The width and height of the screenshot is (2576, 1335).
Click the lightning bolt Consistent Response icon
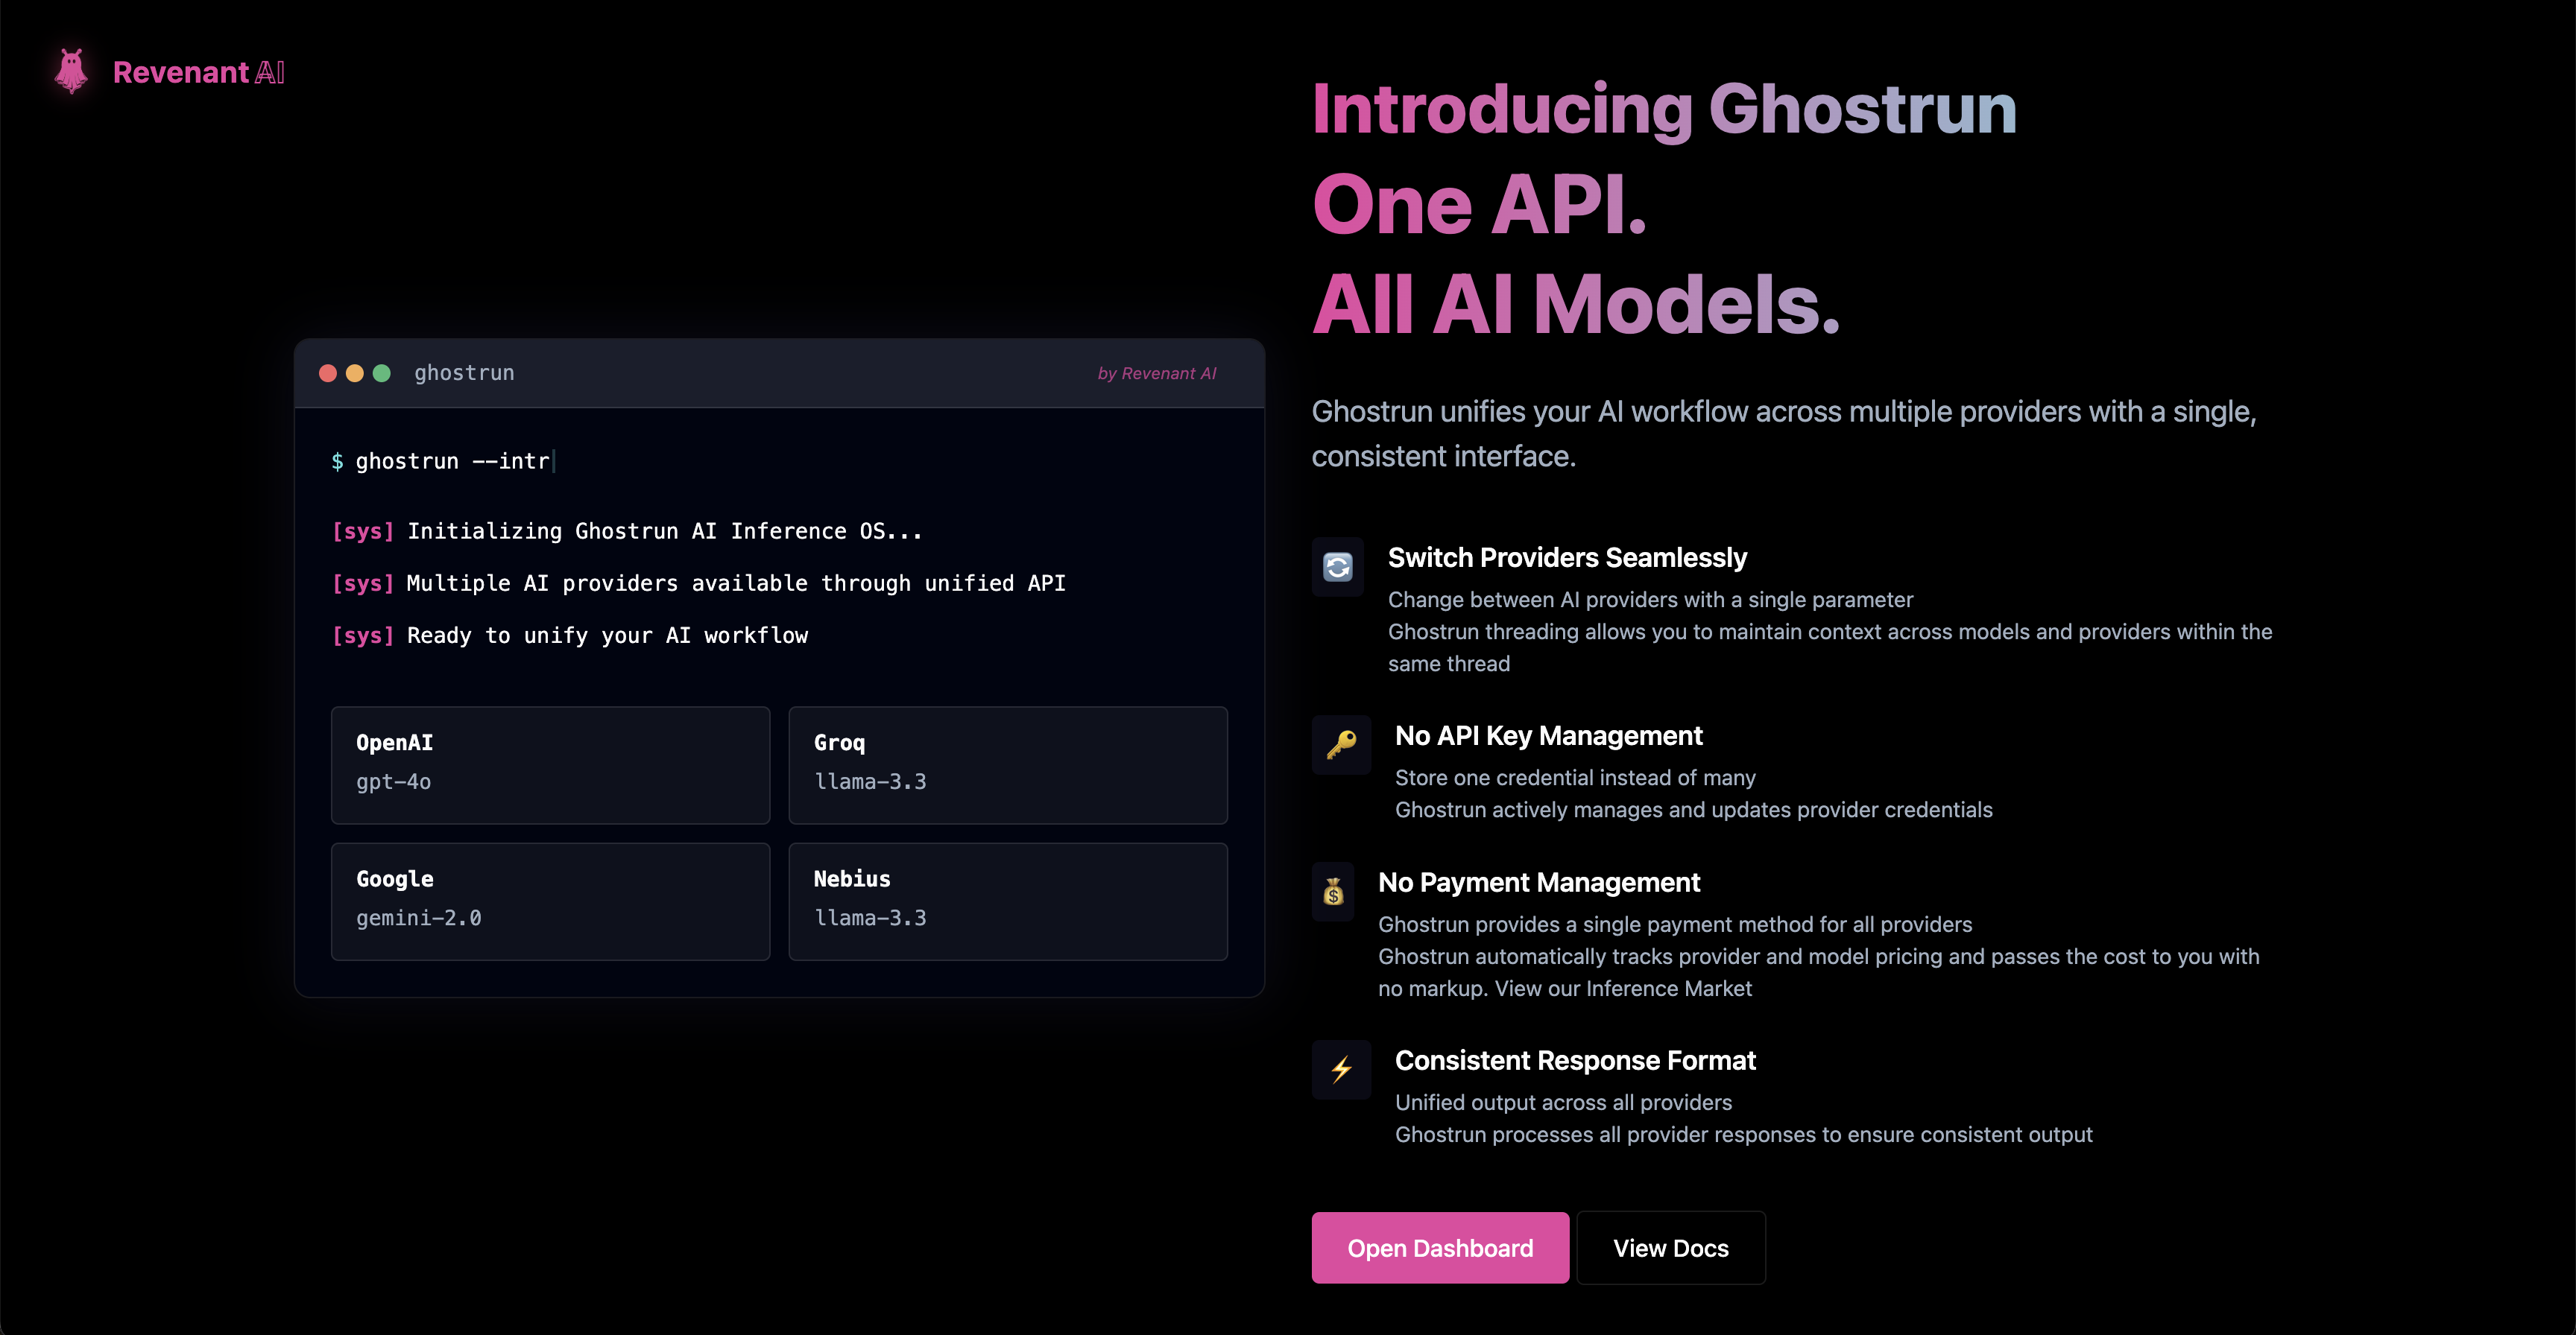[x=1341, y=1069]
